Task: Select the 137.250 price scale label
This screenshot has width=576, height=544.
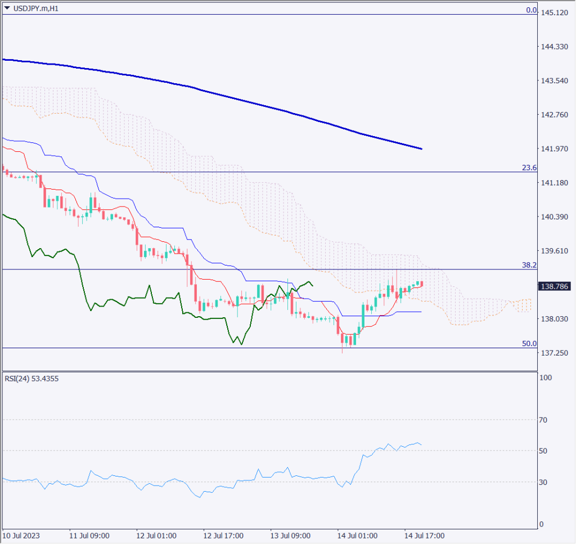Action: tap(553, 353)
